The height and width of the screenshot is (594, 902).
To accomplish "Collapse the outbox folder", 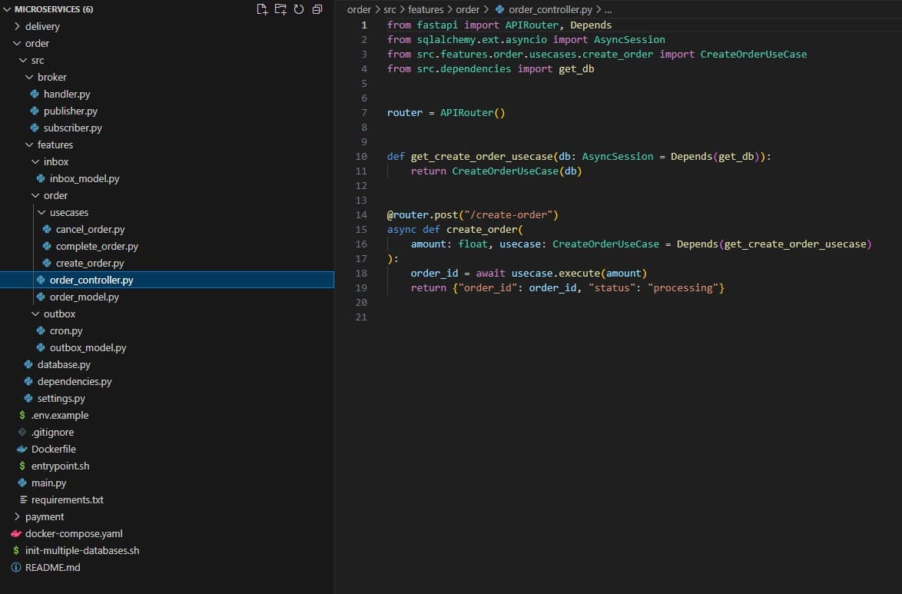I will click(x=35, y=314).
